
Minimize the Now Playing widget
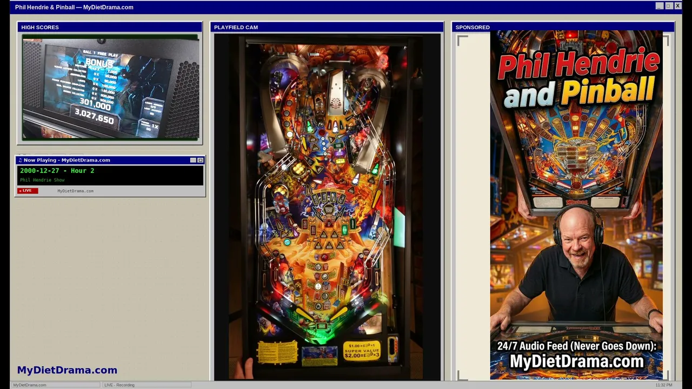pos(193,160)
